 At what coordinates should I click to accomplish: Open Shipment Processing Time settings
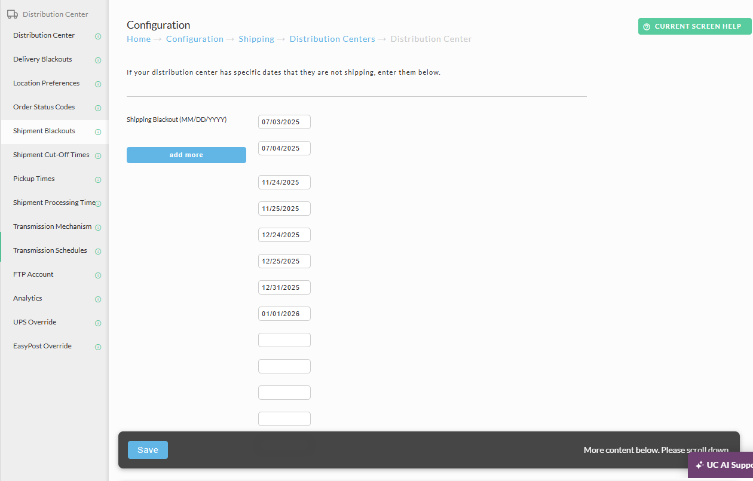(x=54, y=203)
